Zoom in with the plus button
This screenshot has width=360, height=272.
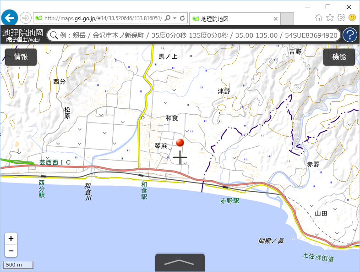point(11,239)
